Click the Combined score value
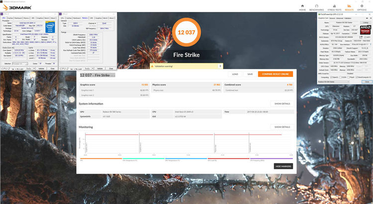The height and width of the screenshot is (204, 373). tap(289, 85)
